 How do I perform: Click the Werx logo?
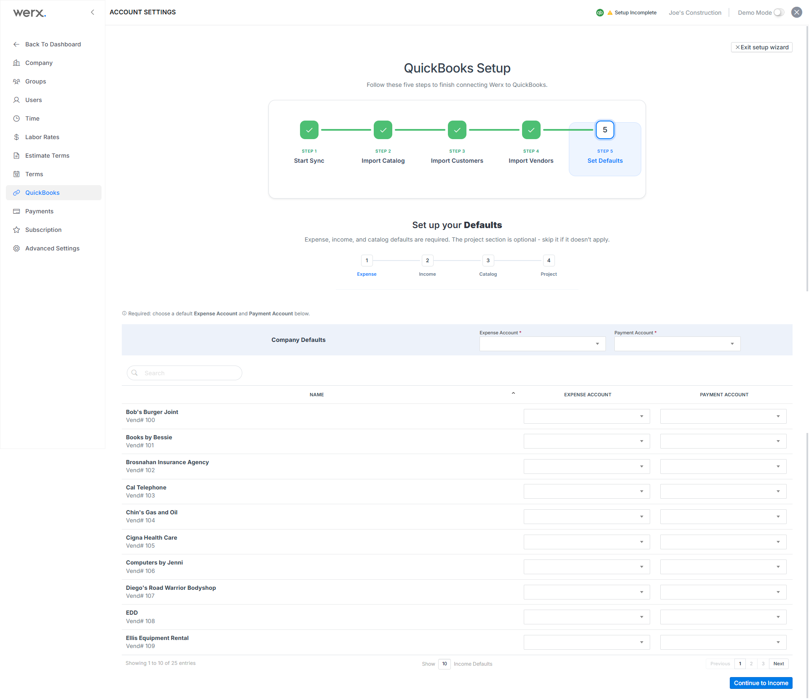(x=29, y=13)
